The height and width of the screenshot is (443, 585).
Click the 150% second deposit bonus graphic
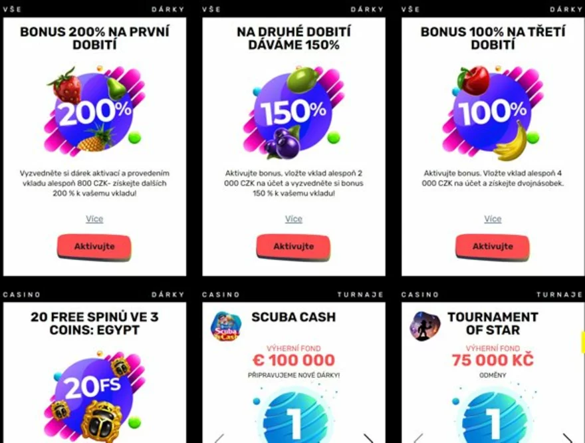pos(294,111)
